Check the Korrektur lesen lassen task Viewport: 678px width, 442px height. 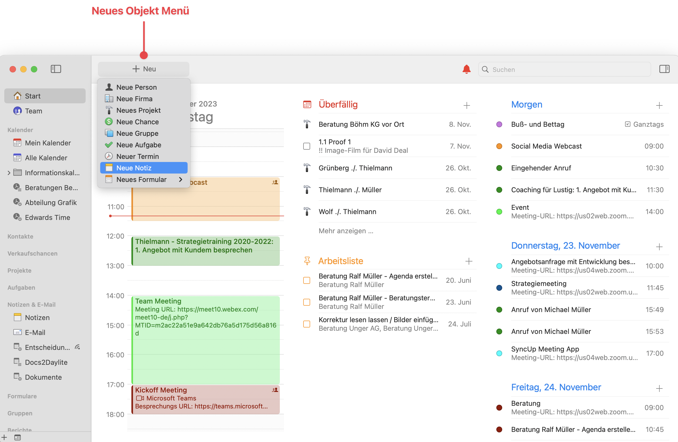(x=306, y=324)
